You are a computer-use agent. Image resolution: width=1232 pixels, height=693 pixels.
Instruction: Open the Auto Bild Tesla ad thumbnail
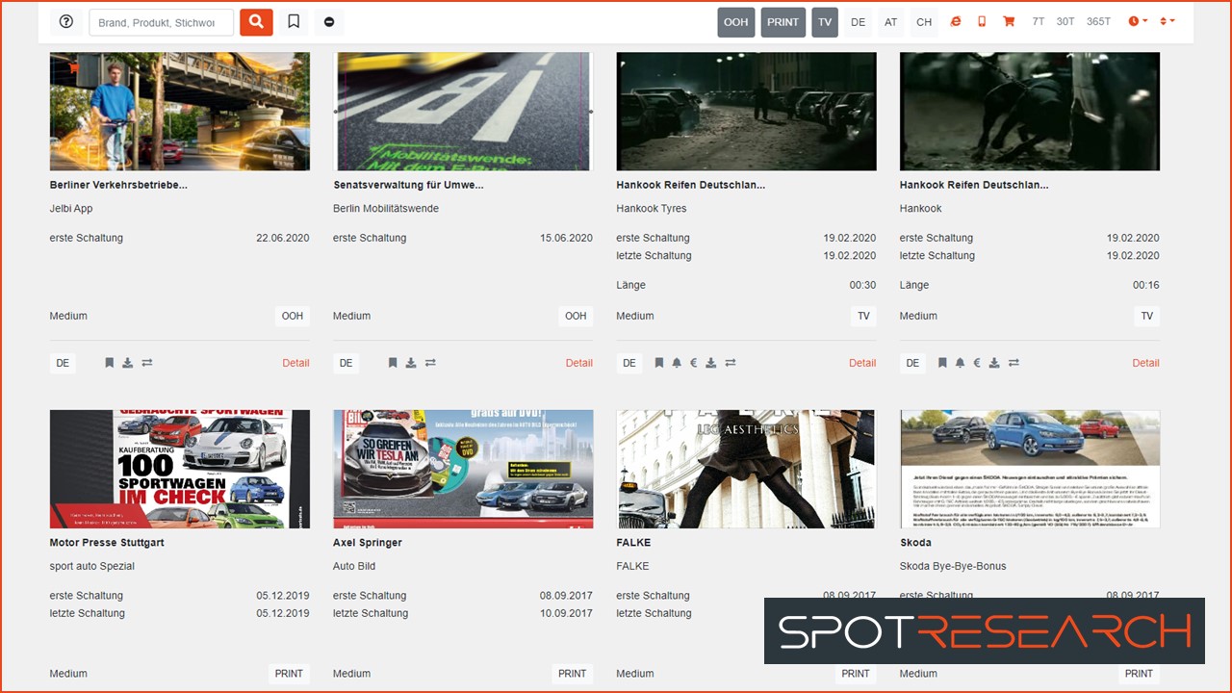pos(463,470)
